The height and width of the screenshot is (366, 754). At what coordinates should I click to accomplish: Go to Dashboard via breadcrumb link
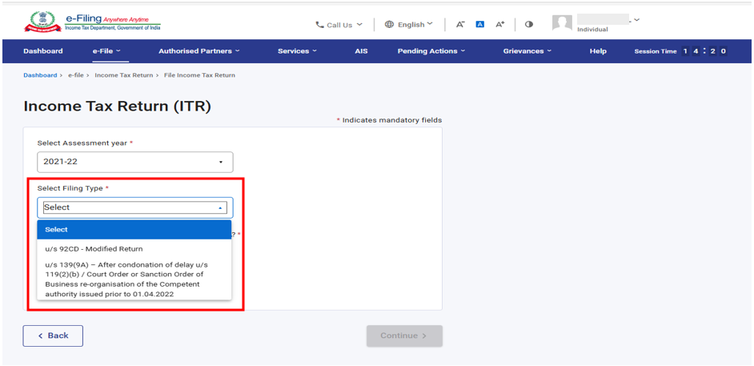40,75
